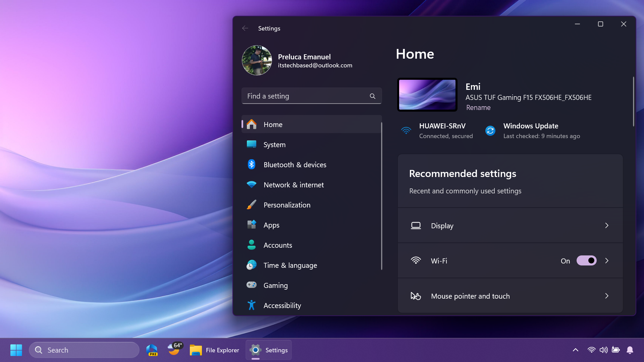Open Accounts settings category
The width and height of the screenshot is (644, 362).
[x=312, y=245]
